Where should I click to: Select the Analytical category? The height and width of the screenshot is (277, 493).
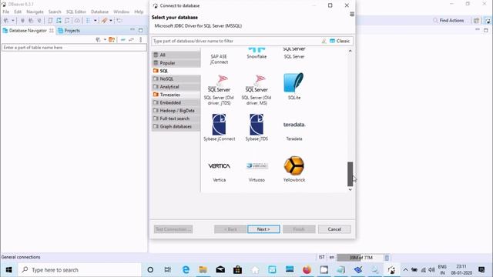point(176,87)
